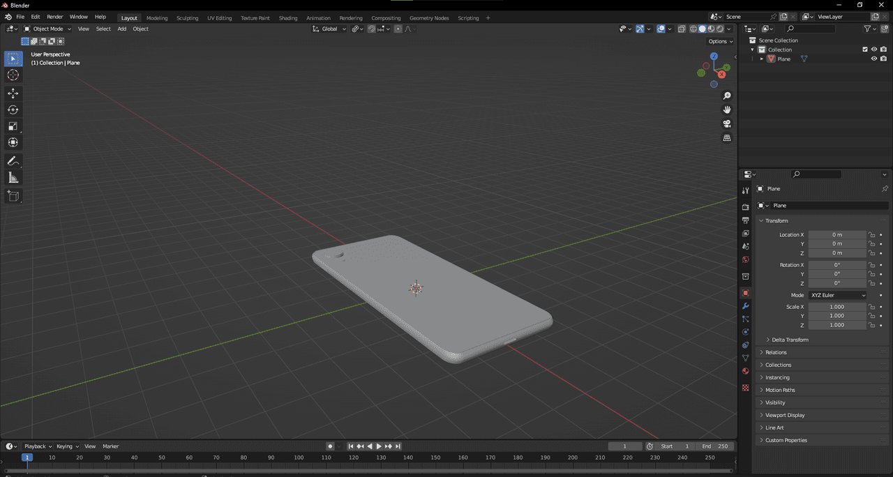Switch to orthographic/perspective grid view icon
This screenshot has width=893, height=477.
(727, 138)
